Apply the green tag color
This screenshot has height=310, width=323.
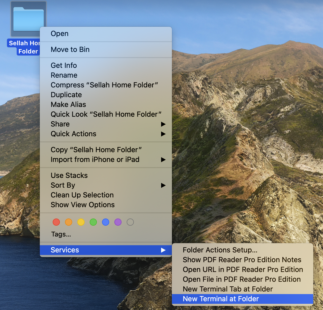(93, 222)
